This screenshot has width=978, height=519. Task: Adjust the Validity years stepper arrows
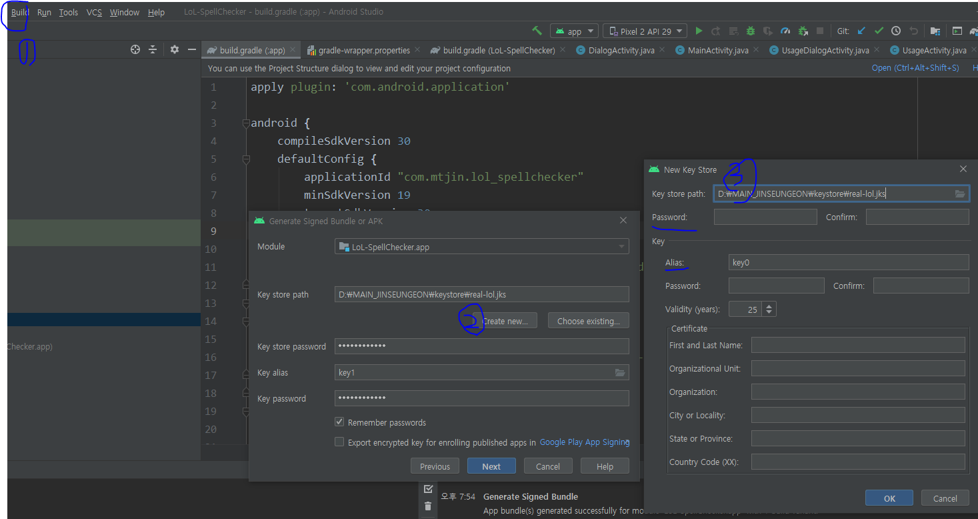[769, 309]
